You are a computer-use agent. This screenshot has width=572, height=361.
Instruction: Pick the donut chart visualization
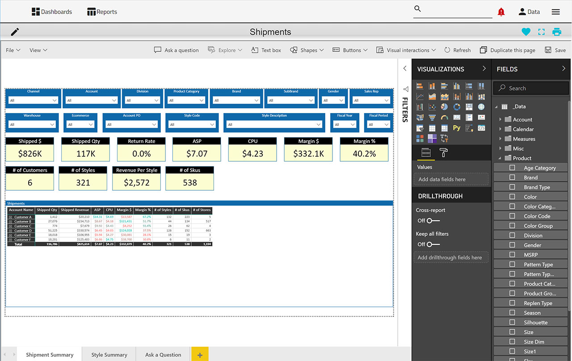pyautogui.click(x=456, y=107)
